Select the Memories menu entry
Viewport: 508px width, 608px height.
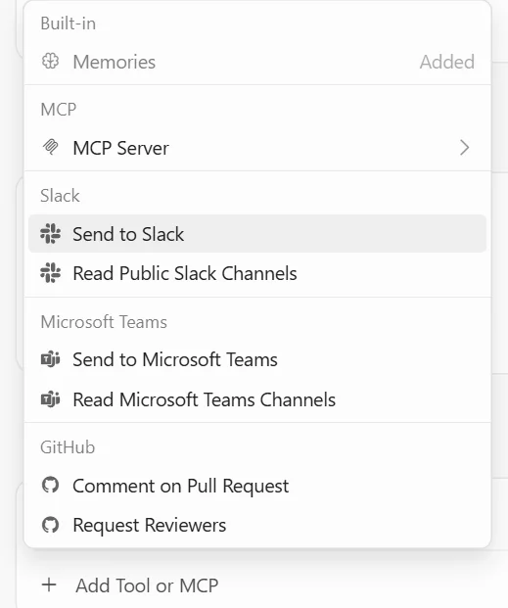click(x=257, y=62)
